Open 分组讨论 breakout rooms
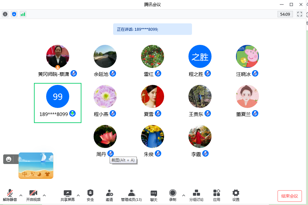The height and width of the screenshot is (205, 308). coord(196,195)
